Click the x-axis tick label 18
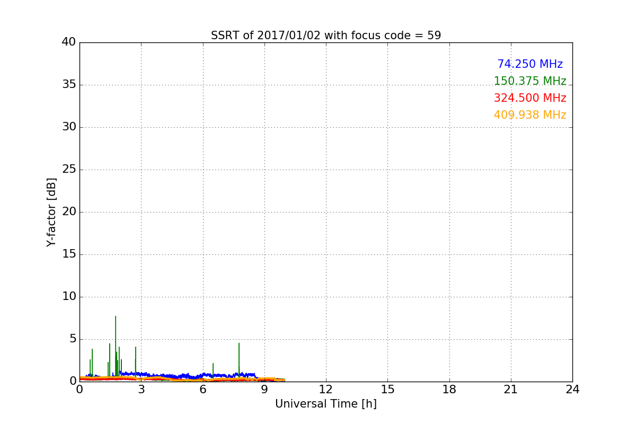Image resolution: width=636 pixels, height=424 pixels. click(x=449, y=390)
